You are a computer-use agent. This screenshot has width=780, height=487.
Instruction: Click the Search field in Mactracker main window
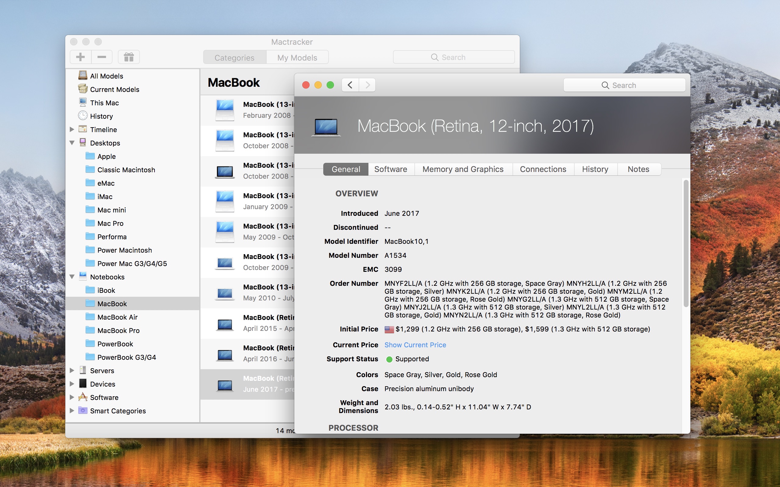click(454, 57)
